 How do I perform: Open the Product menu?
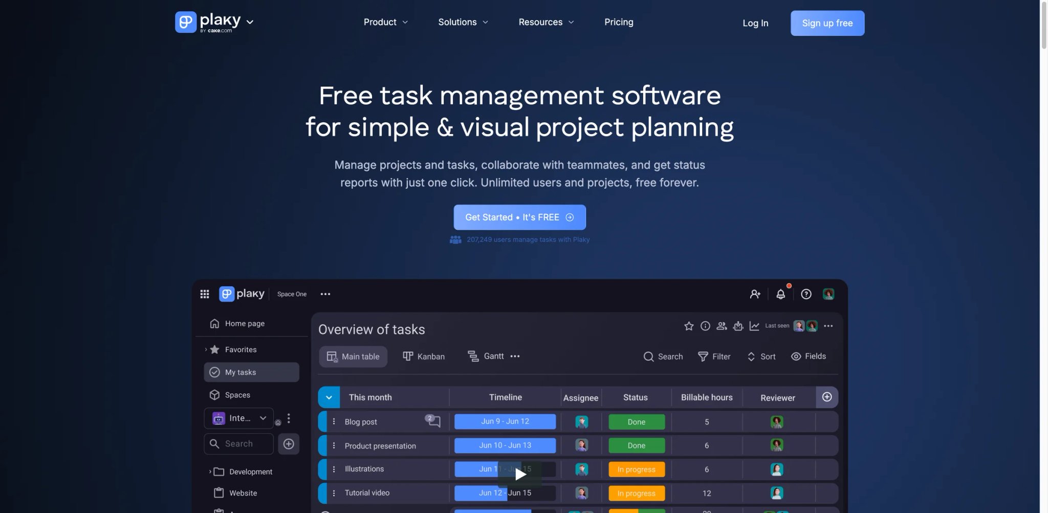pos(385,22)
